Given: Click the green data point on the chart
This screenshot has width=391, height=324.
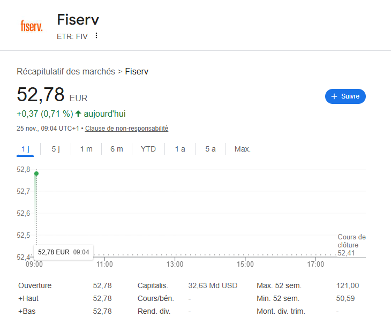Looking at the screenshot, I should click(x=36, y=173).
